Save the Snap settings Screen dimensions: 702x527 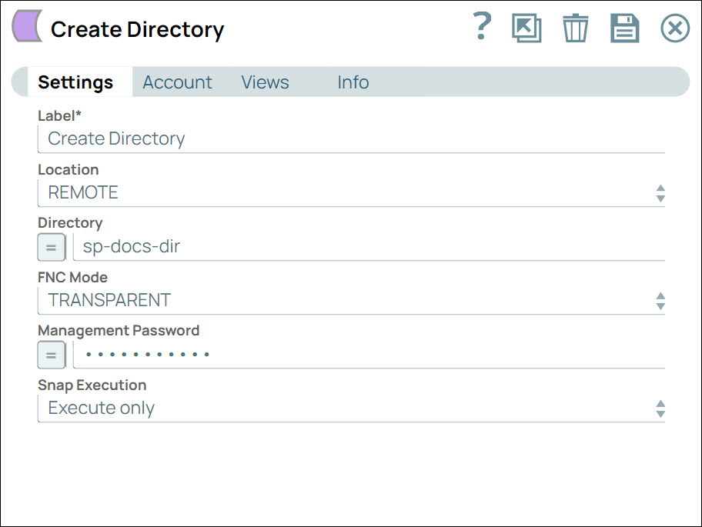624,28
